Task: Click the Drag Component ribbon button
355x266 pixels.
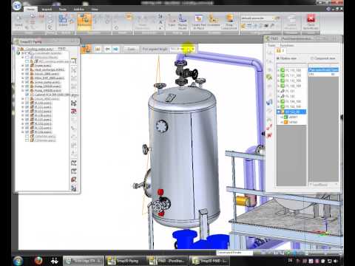Action: click(229, 21)
